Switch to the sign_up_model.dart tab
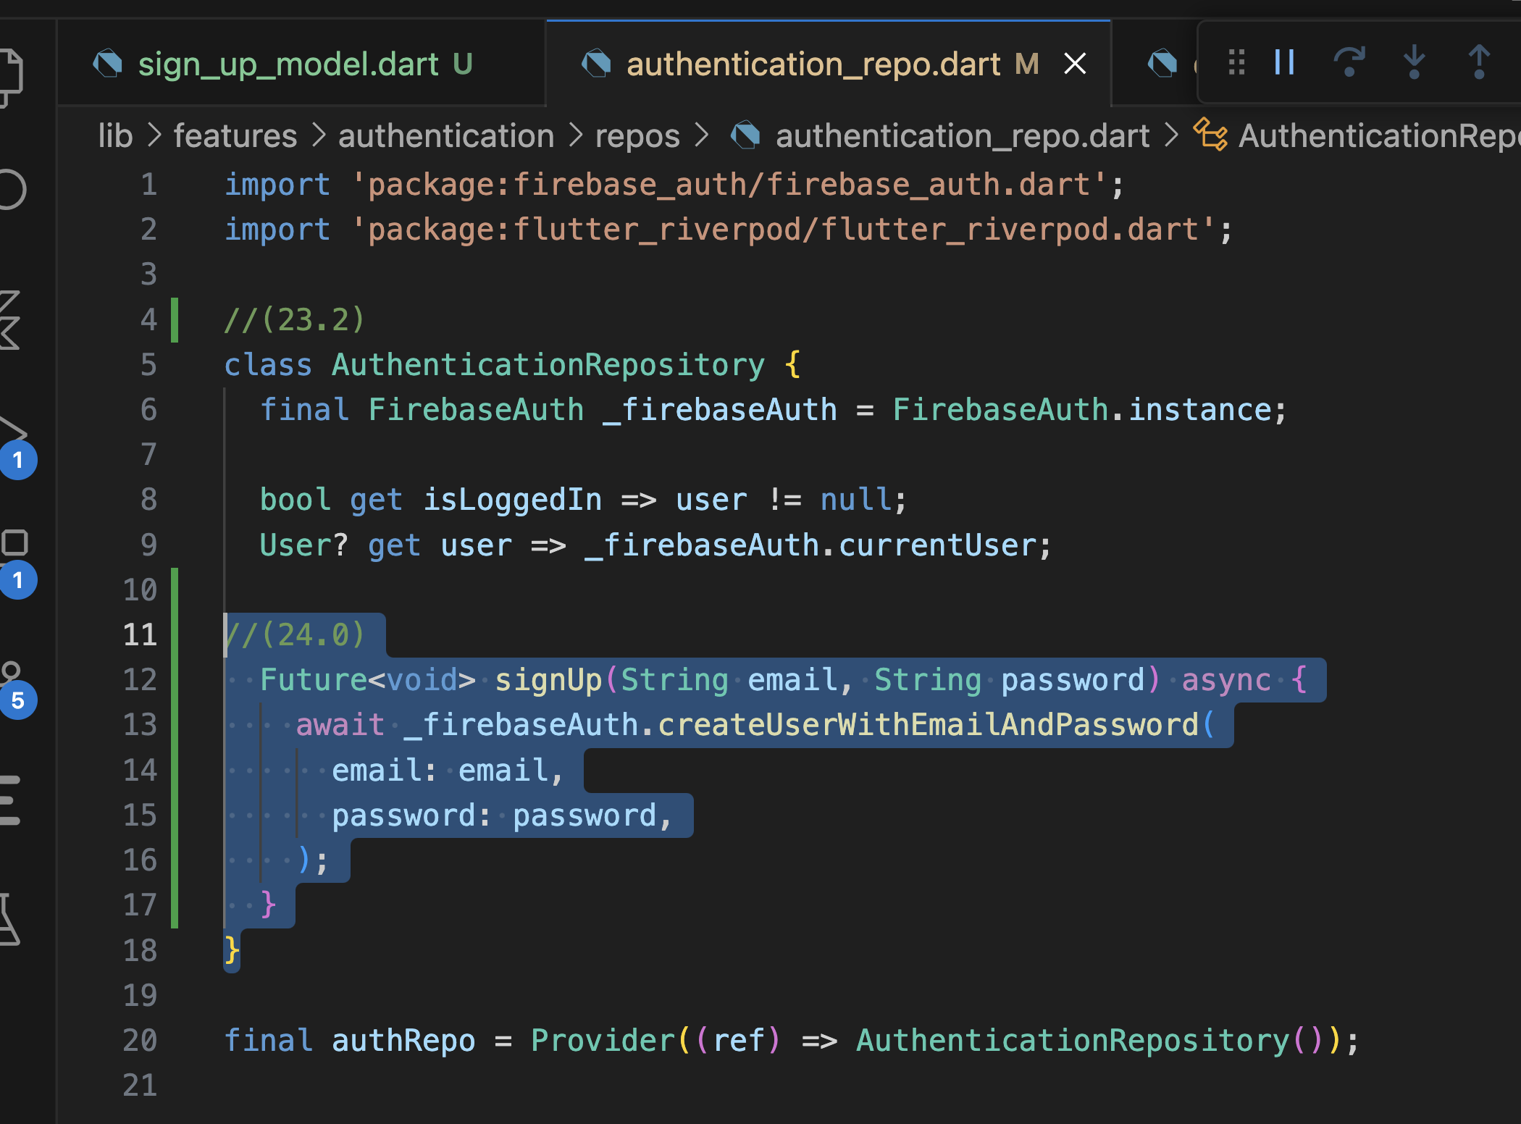Screen dimensions: 1521x1124 288,64
